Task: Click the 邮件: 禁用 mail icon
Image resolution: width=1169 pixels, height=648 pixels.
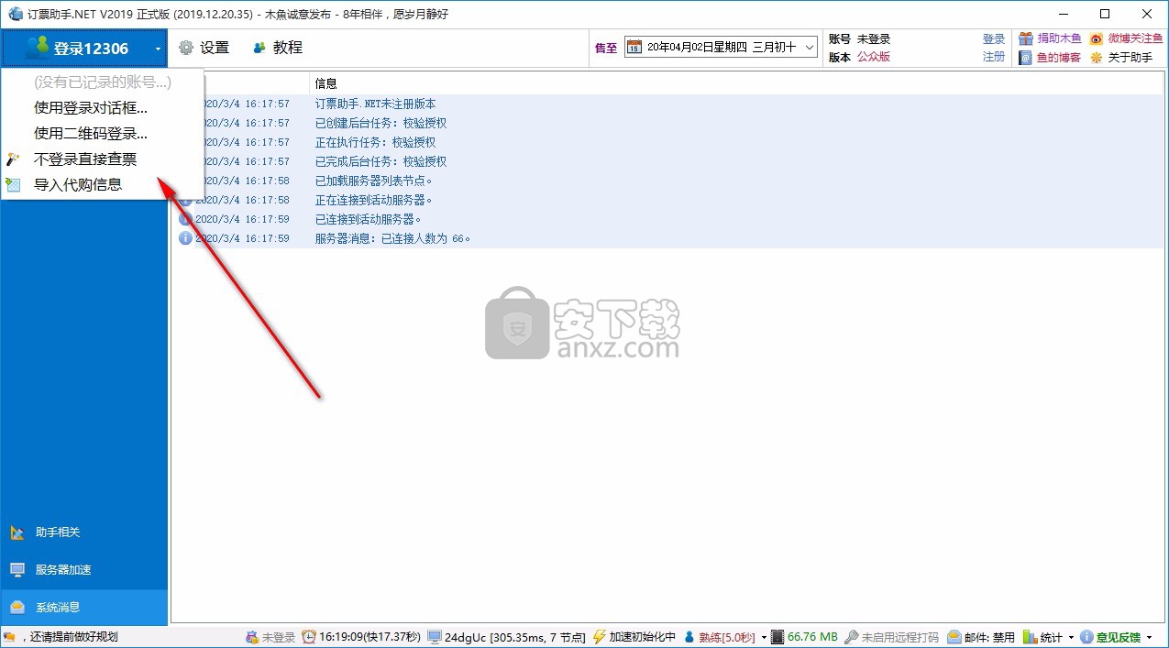Action: (954, 637)
